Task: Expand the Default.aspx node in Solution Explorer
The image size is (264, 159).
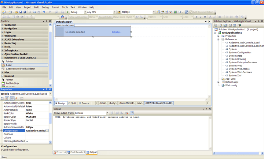Action: [219, 82]
